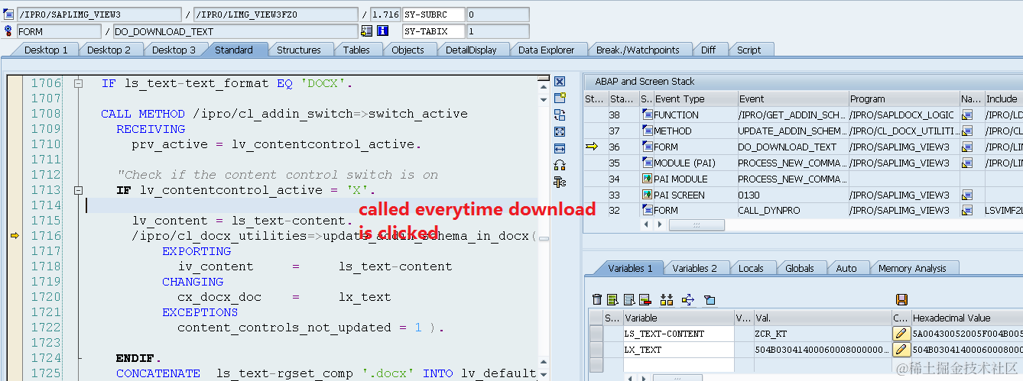
Task: Click the swap tool icon
Action: (559, 115)
